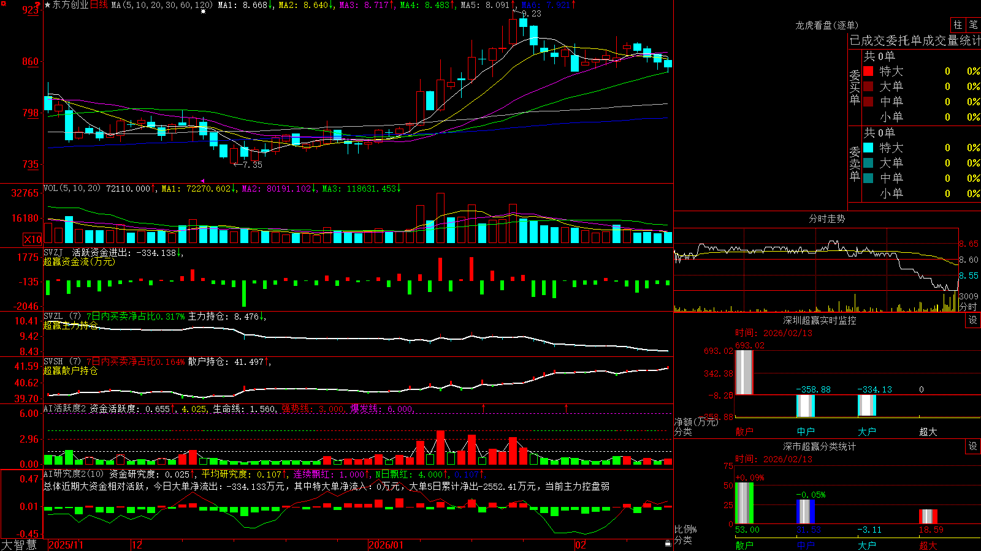Click the 大户 bar showing -334.13
The width and height of the screenshot is (981, 551).
[867, 405]
